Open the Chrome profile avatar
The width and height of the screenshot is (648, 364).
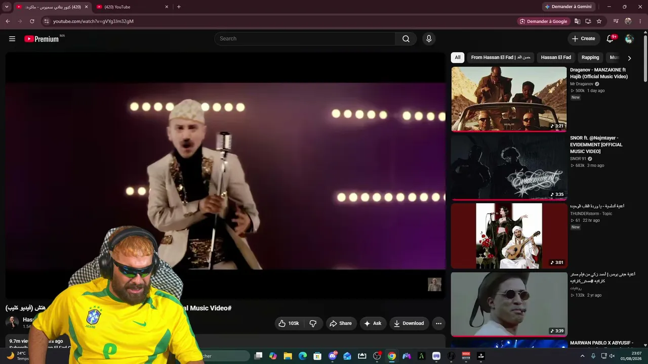click(628, 21)
